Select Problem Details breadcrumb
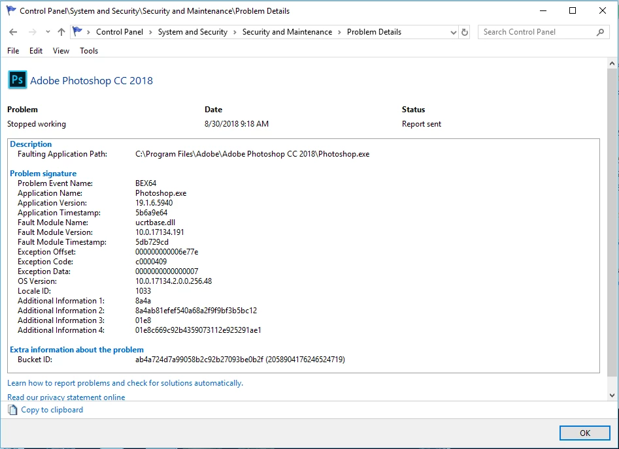Image resolution: width=619 pixels, height=449 pixels. tap(374, 32)
